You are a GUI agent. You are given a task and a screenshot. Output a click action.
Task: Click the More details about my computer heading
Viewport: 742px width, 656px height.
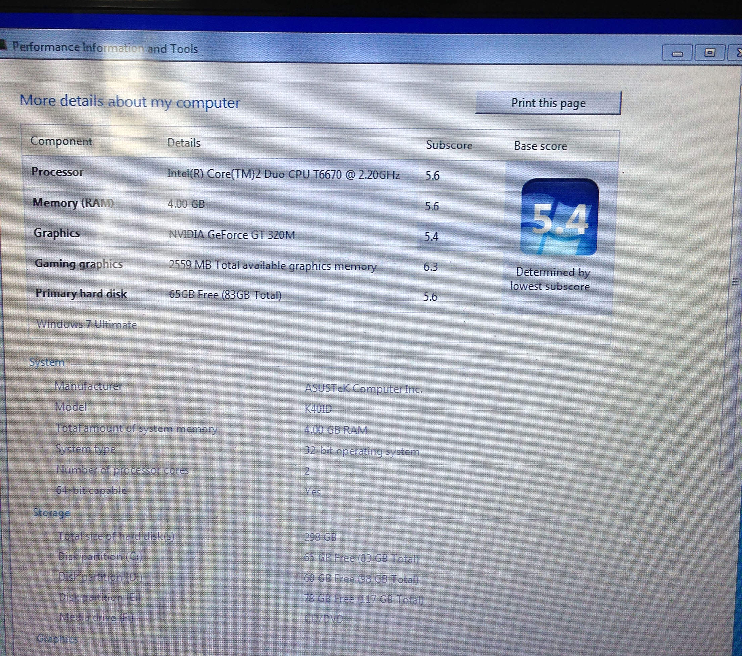click(130, 102)
